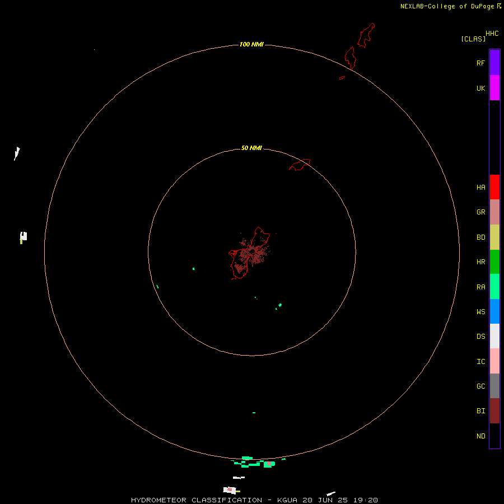This screenshot has width=504, height=504.
Task: Click the HR legend label
Action: (x=480, y=262)
